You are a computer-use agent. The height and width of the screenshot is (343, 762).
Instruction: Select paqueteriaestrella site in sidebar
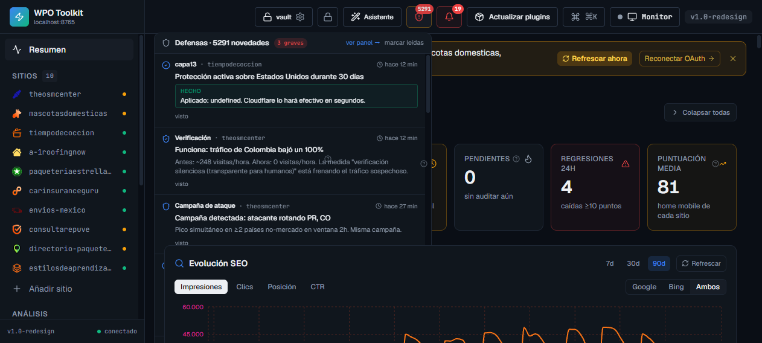69,171
